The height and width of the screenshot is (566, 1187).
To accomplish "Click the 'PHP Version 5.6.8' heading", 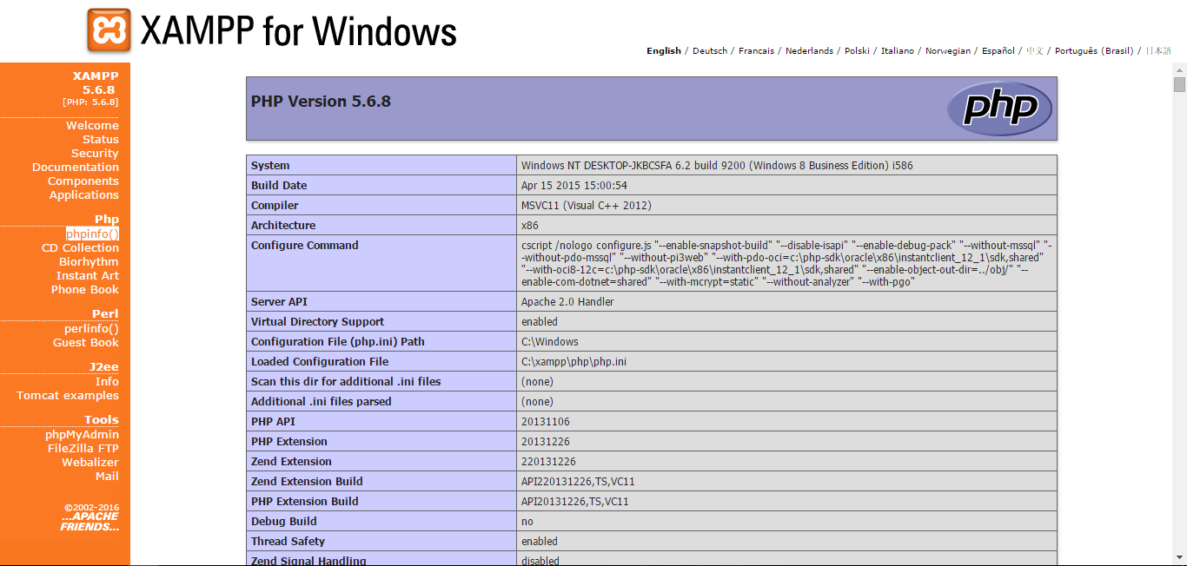I will coord(321,102).
